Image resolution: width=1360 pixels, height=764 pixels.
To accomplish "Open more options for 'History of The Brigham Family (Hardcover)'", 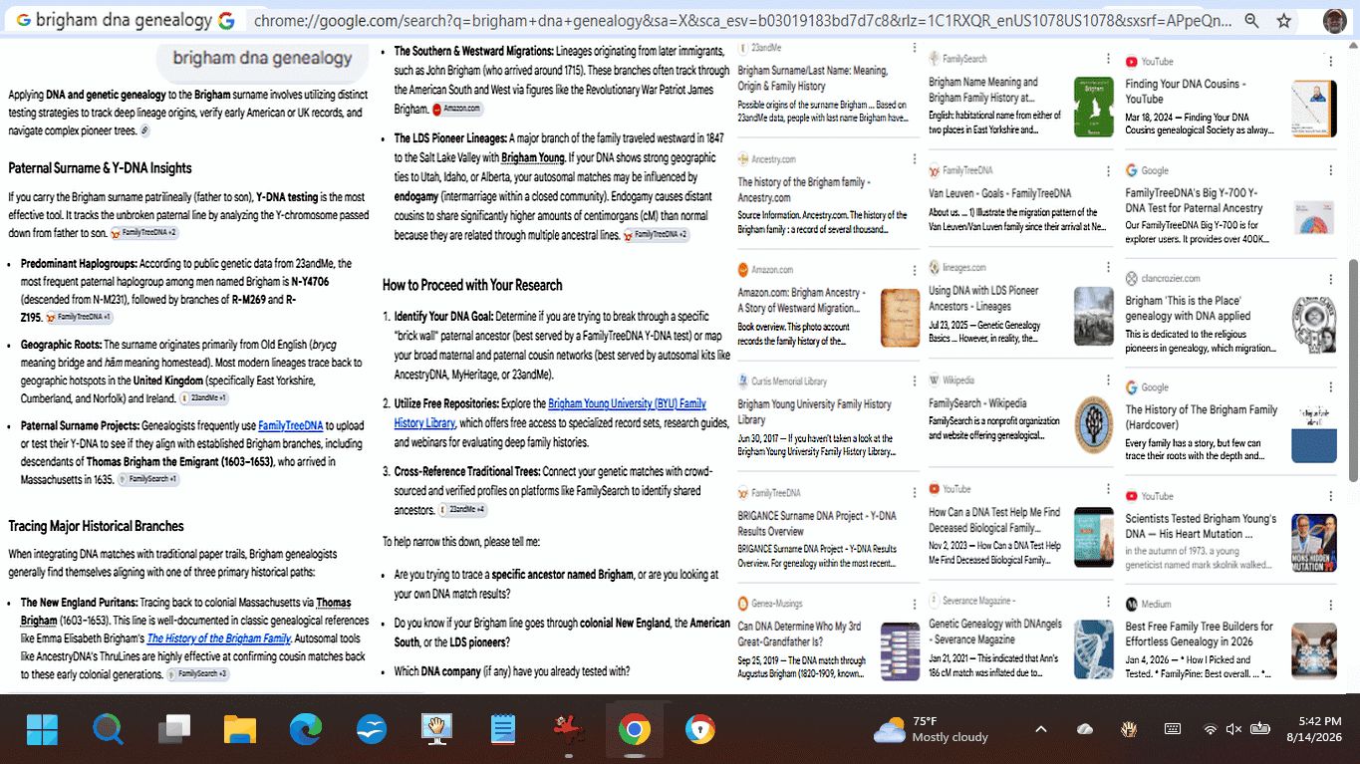I will (1330, 387).
